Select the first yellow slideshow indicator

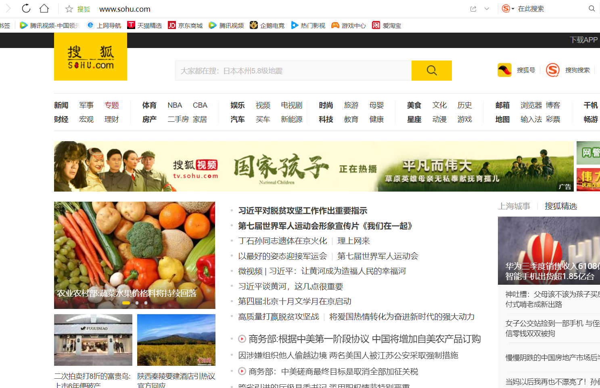pos(126,303)
